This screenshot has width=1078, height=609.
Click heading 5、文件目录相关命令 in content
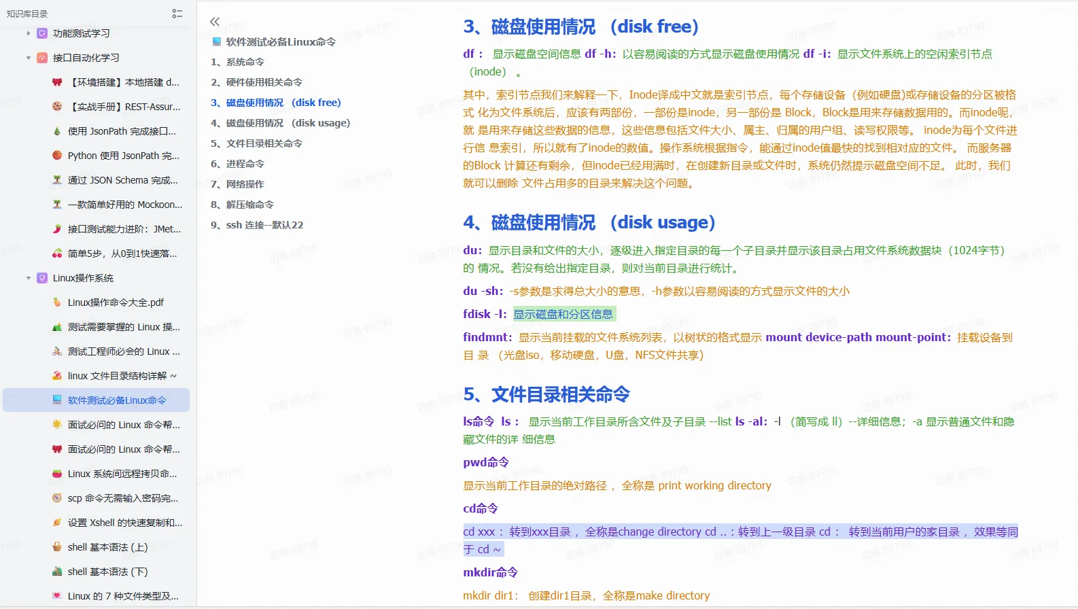tap(546, 394)
